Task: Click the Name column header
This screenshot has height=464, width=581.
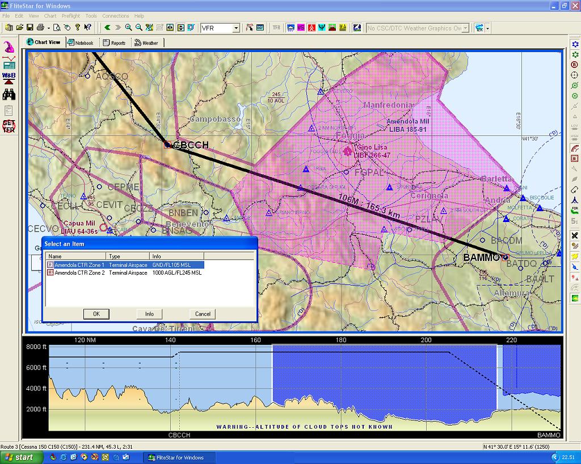Action: [x=76, y=256]
